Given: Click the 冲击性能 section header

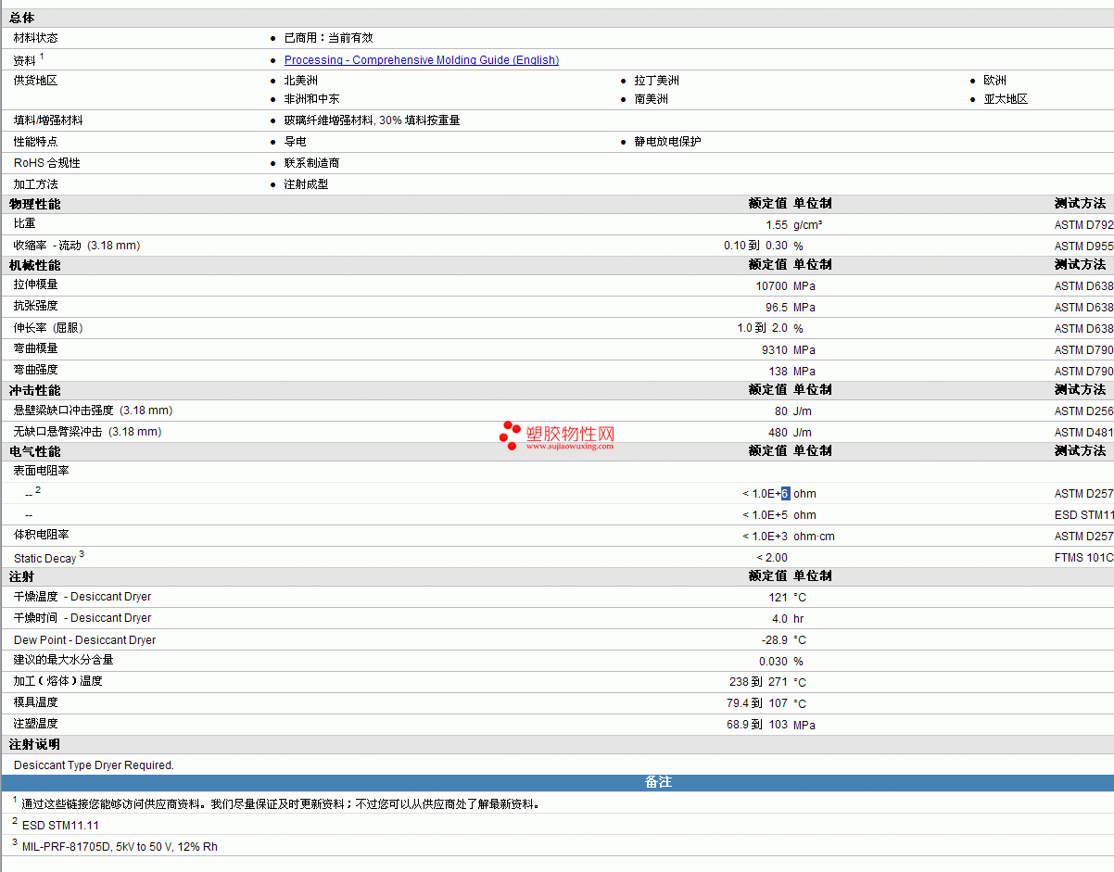Looking at the screenshot, I should point(35,390).
